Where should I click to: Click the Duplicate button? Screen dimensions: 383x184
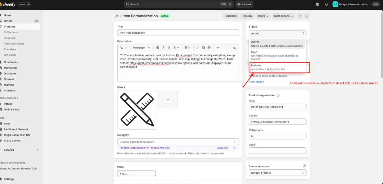231,16
